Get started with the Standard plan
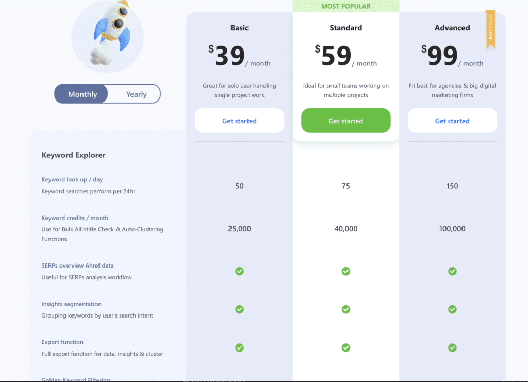 pos(346,121)
